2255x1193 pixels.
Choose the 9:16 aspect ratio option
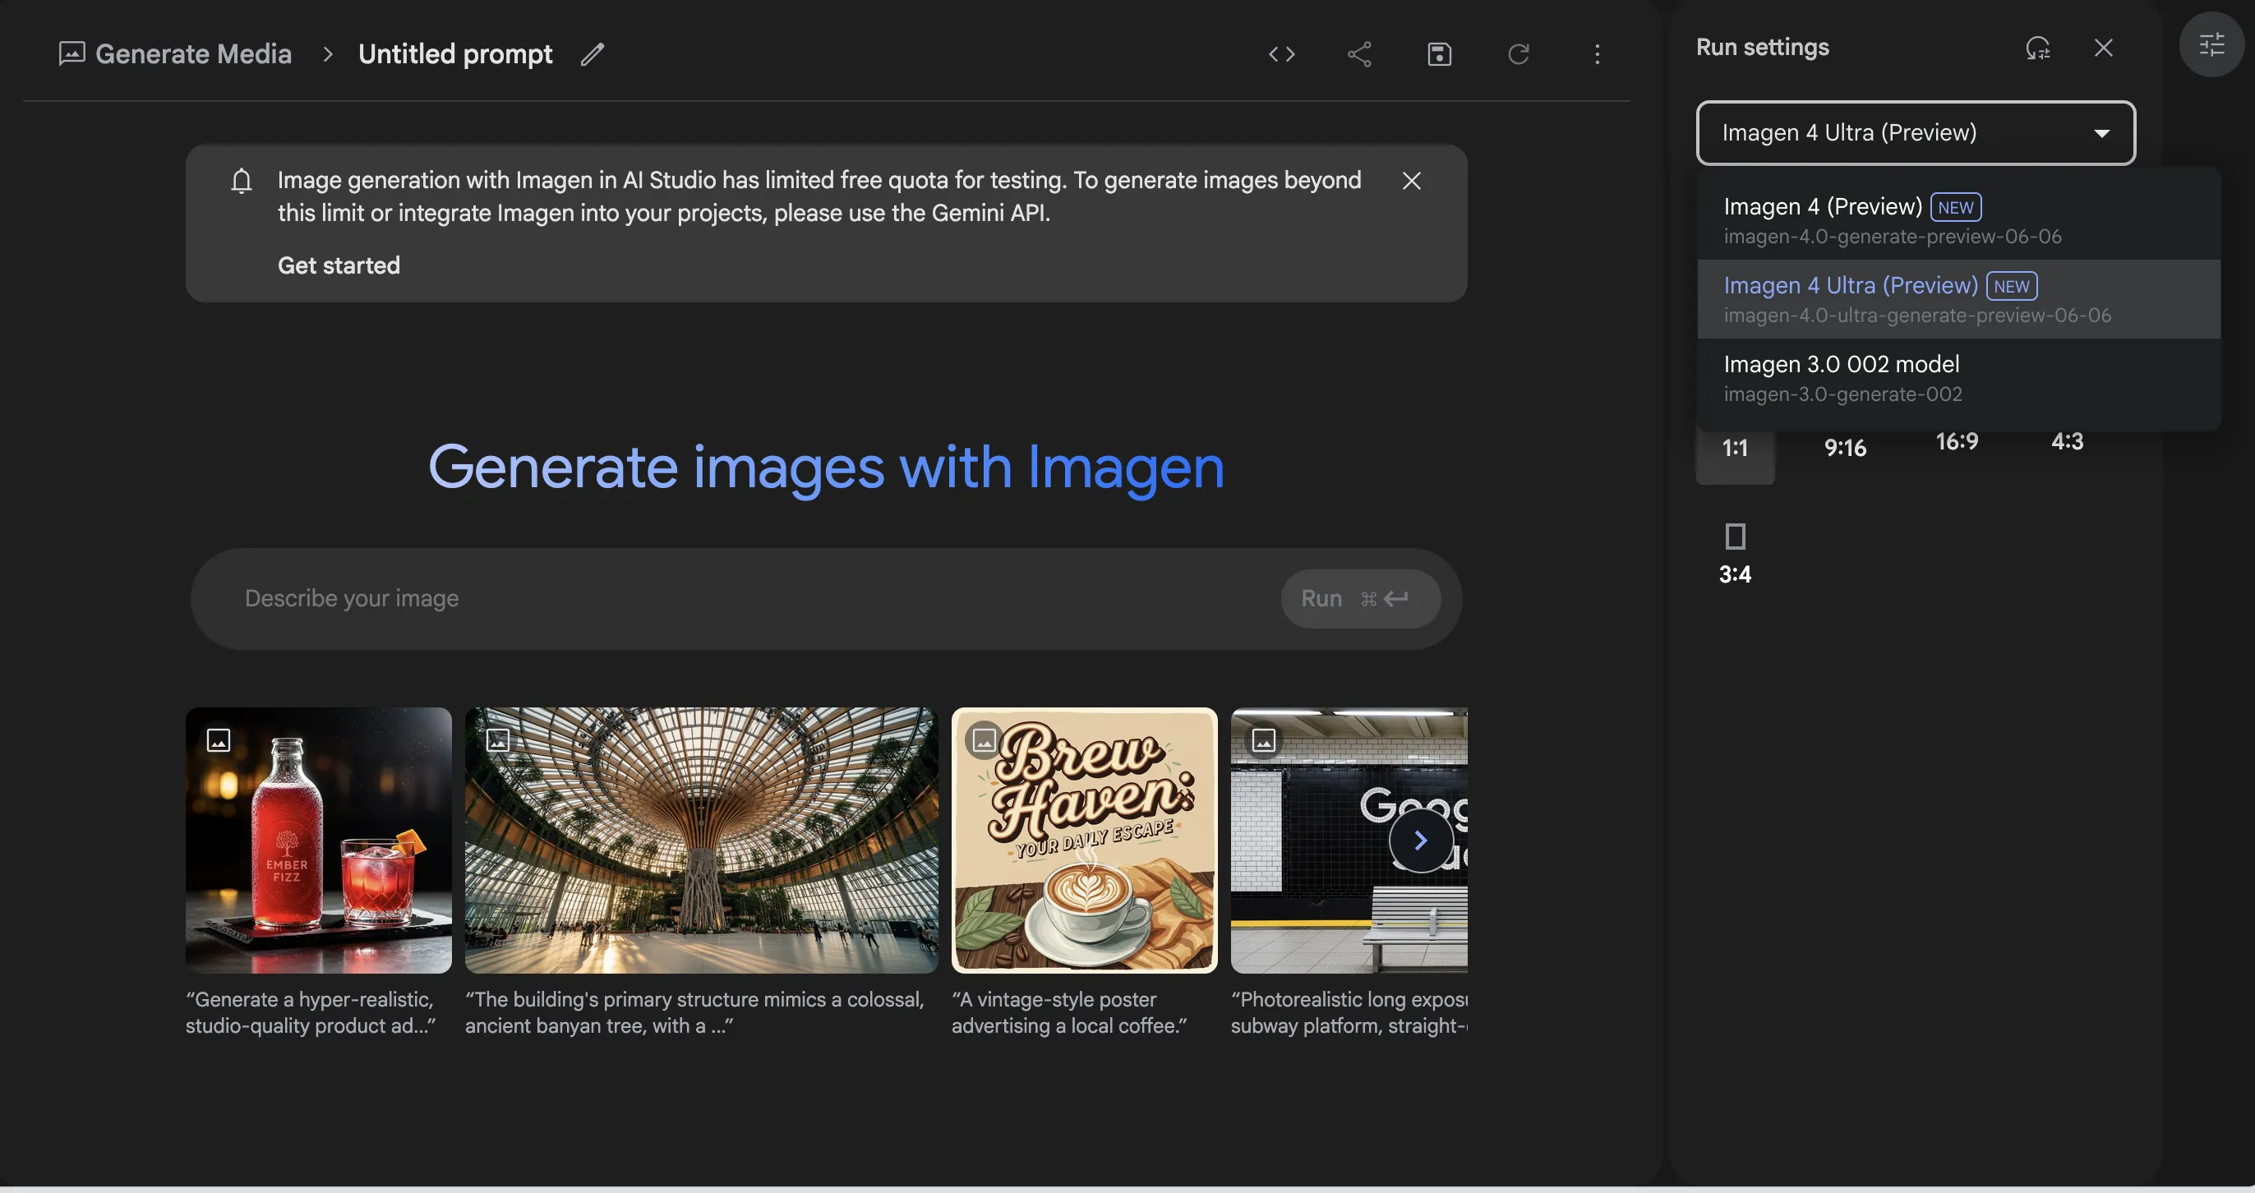point(1844,448)
